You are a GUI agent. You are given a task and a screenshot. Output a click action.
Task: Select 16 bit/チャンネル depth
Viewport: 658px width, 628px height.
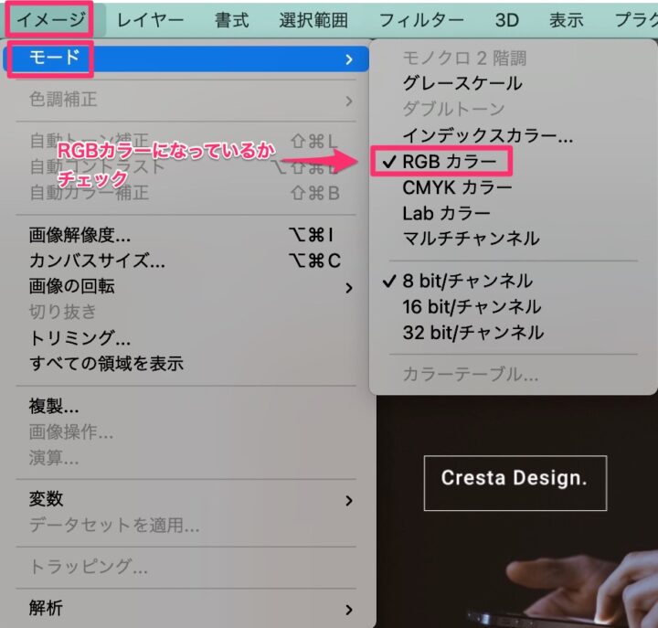click(513, 307)
